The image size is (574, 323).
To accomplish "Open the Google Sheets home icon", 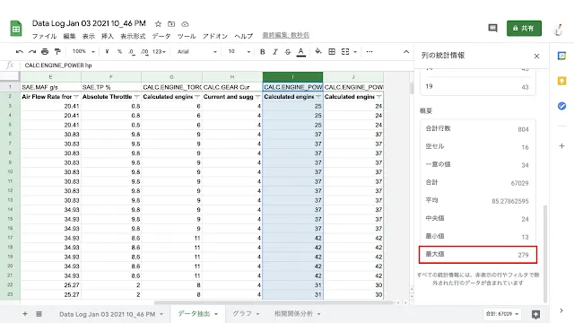I will coord(16,28).
